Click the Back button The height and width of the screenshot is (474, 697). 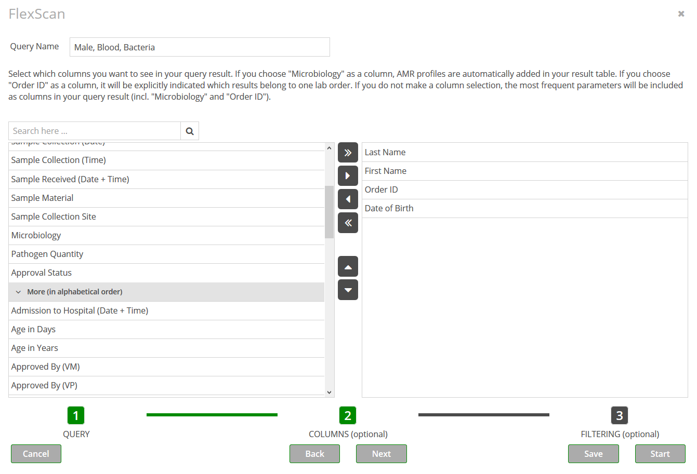pos(314,454)
